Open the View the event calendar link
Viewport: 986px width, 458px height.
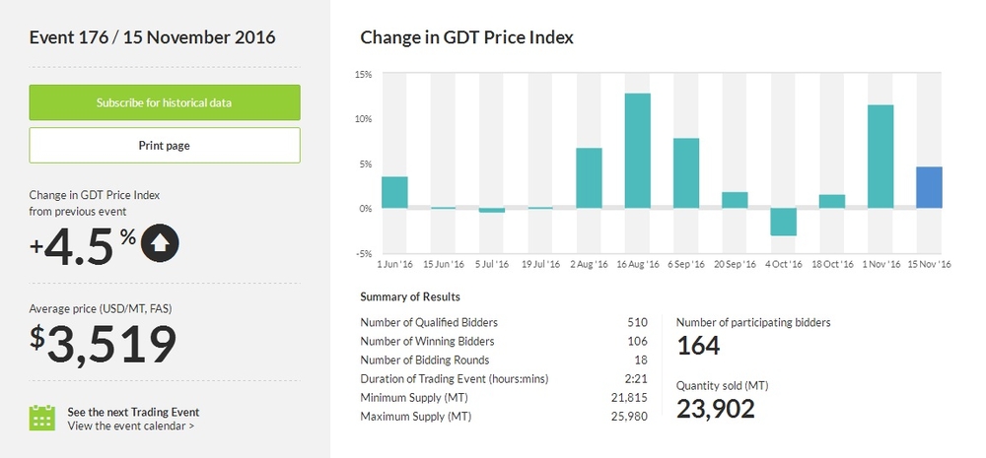click(131, 426)
